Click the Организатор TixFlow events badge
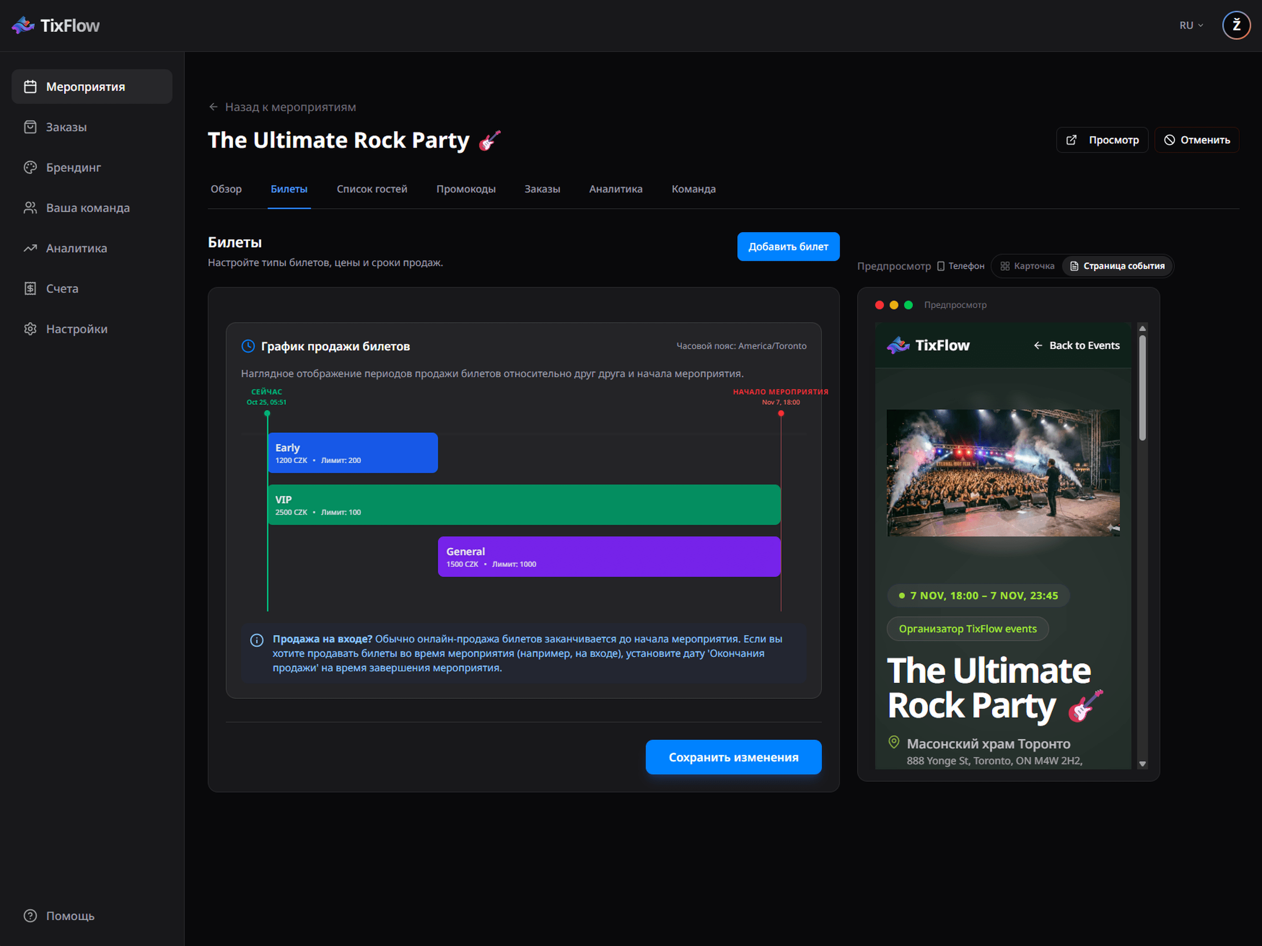1262x946 pixels. [968, 629]
